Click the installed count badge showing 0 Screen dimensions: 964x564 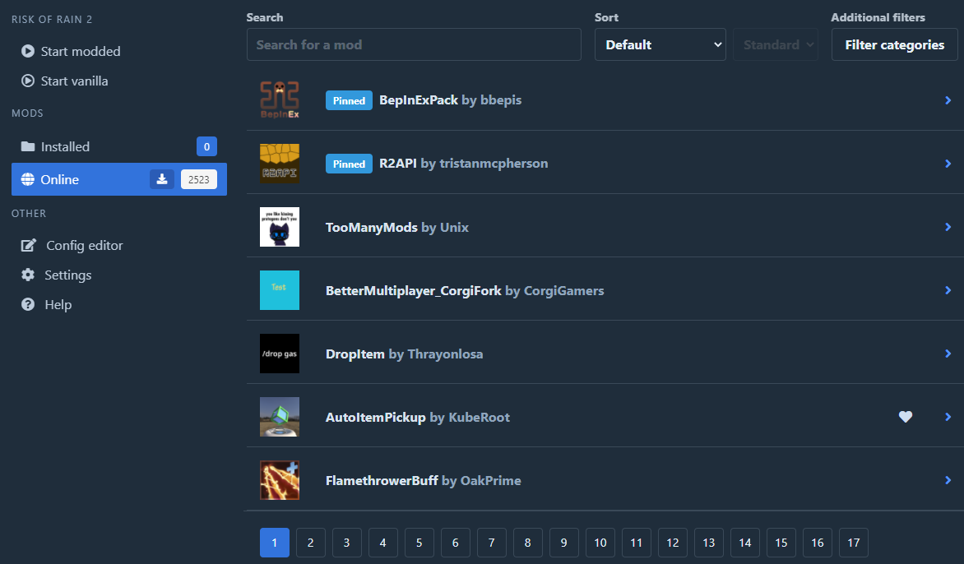pos(206,146)
